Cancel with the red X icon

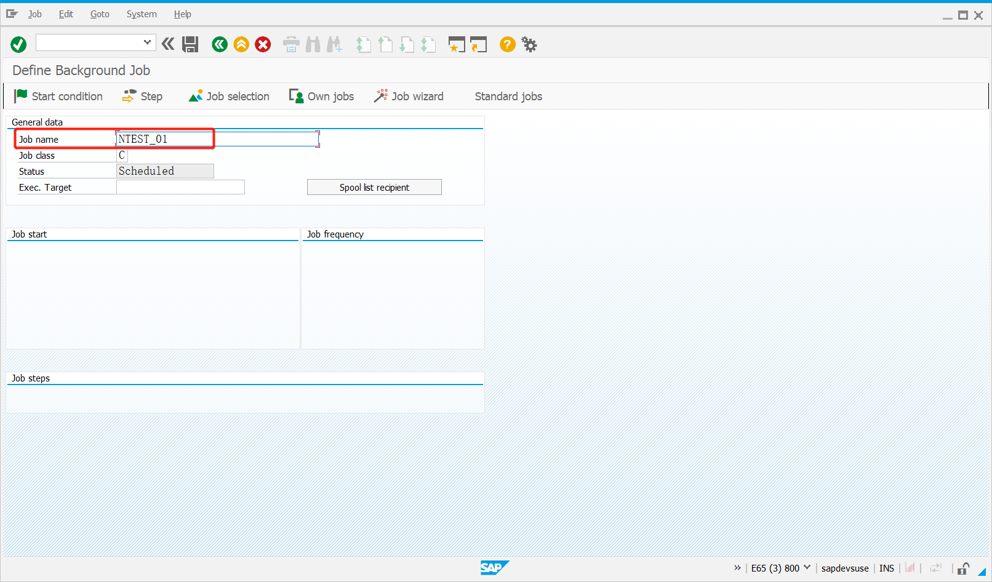click(x=263, y=44)
